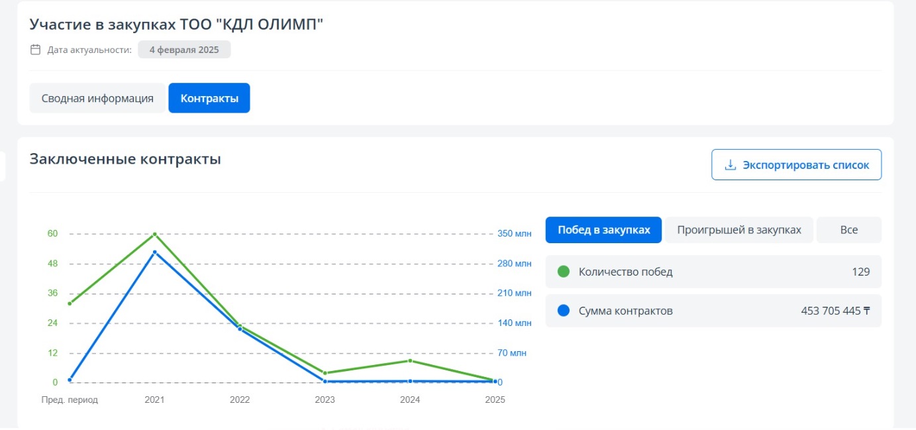Click the green point at Пред. период

(x=70, y=303)
